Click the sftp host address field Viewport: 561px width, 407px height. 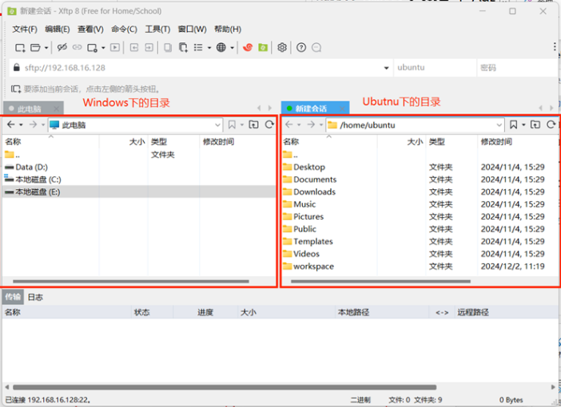pos(201,68)
